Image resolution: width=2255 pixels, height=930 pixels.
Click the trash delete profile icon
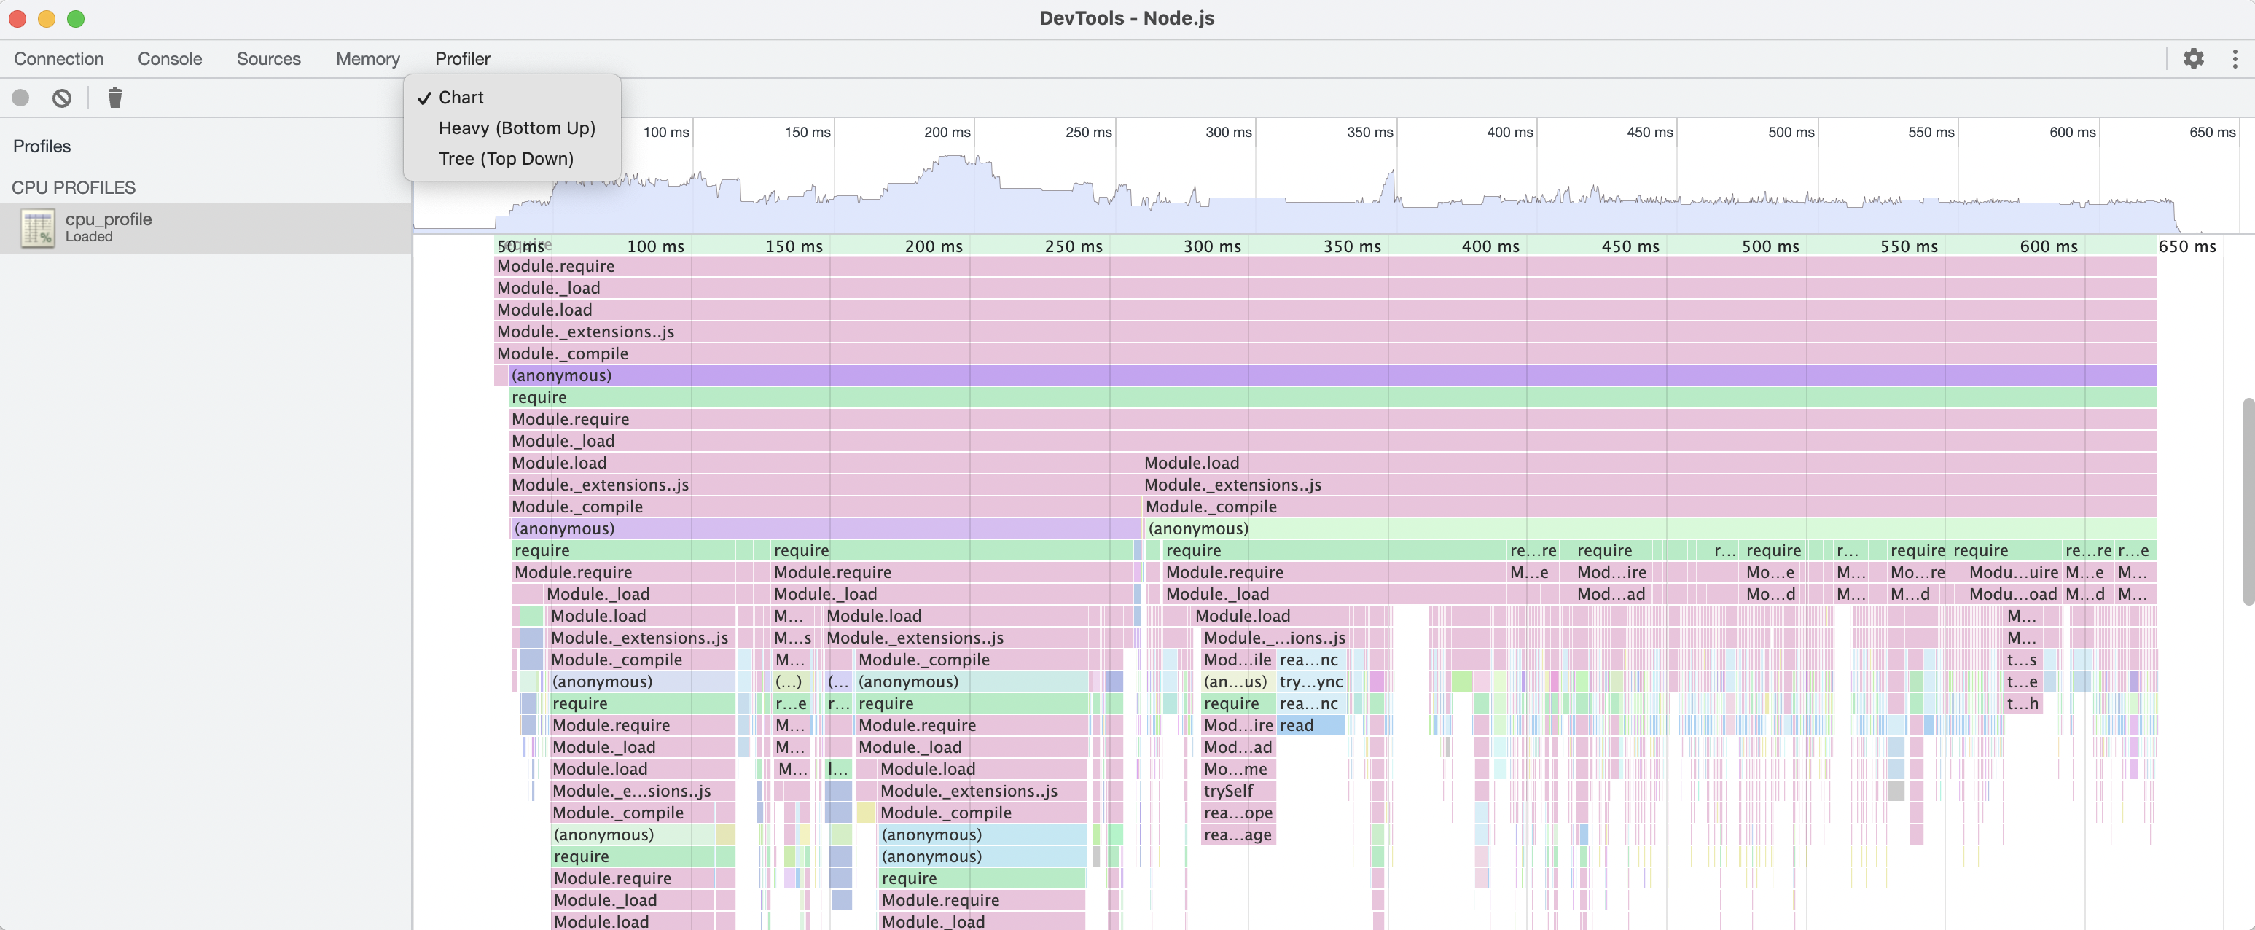tap(114, 98)
